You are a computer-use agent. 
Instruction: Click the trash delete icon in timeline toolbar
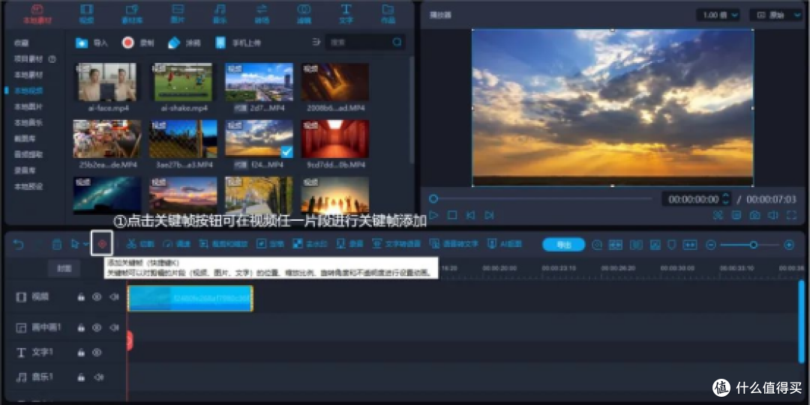[x=57, y=244]
